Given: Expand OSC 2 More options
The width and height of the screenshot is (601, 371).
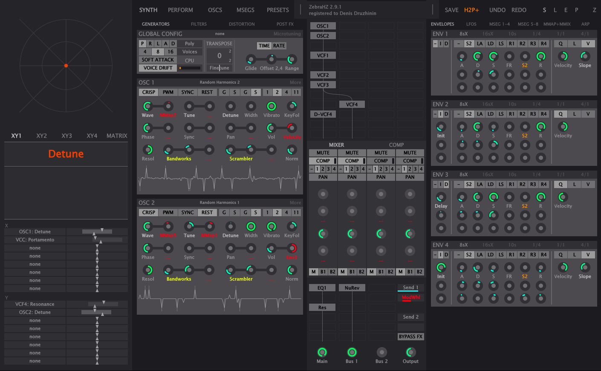Looking at the screenshot, I should [x=295, y=203].
